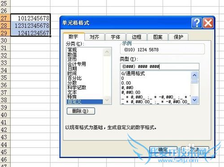Select format code #,##0
This screenshot has height=167, width=224.
155,88
